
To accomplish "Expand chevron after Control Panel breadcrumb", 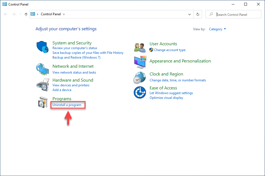I will click(64, 14).
